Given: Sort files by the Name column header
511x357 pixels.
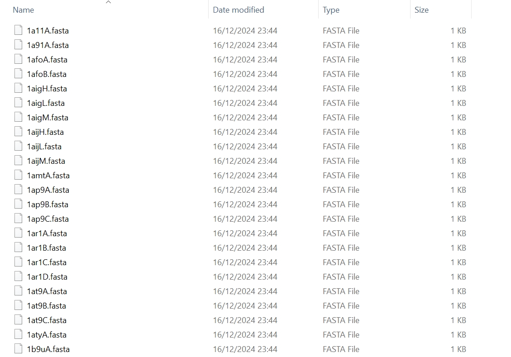Looking at the screenshot, I should click(24, 10).
